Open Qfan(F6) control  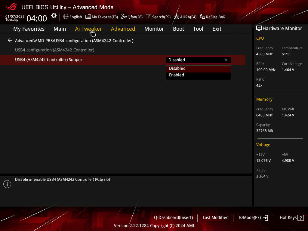(135, 17)
